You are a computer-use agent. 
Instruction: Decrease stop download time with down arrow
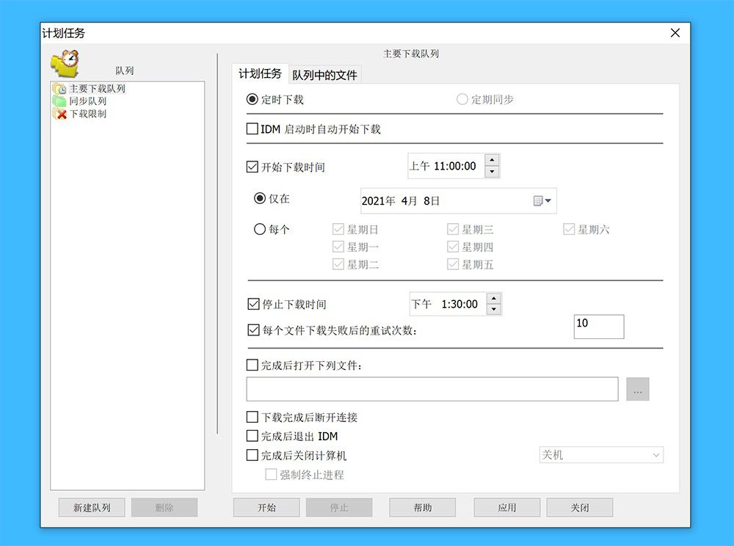click(493, 309)
